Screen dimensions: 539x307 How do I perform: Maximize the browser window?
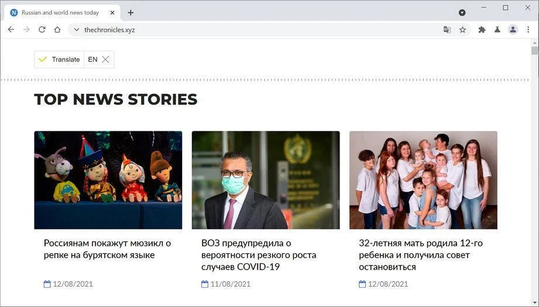[x=505, y=8]
